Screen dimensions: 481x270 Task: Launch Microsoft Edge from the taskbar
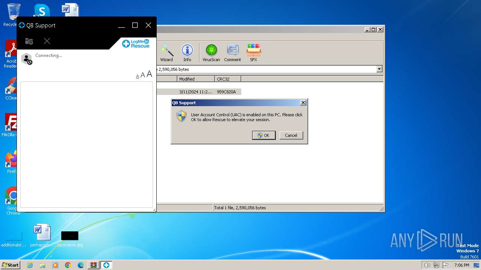81,265
